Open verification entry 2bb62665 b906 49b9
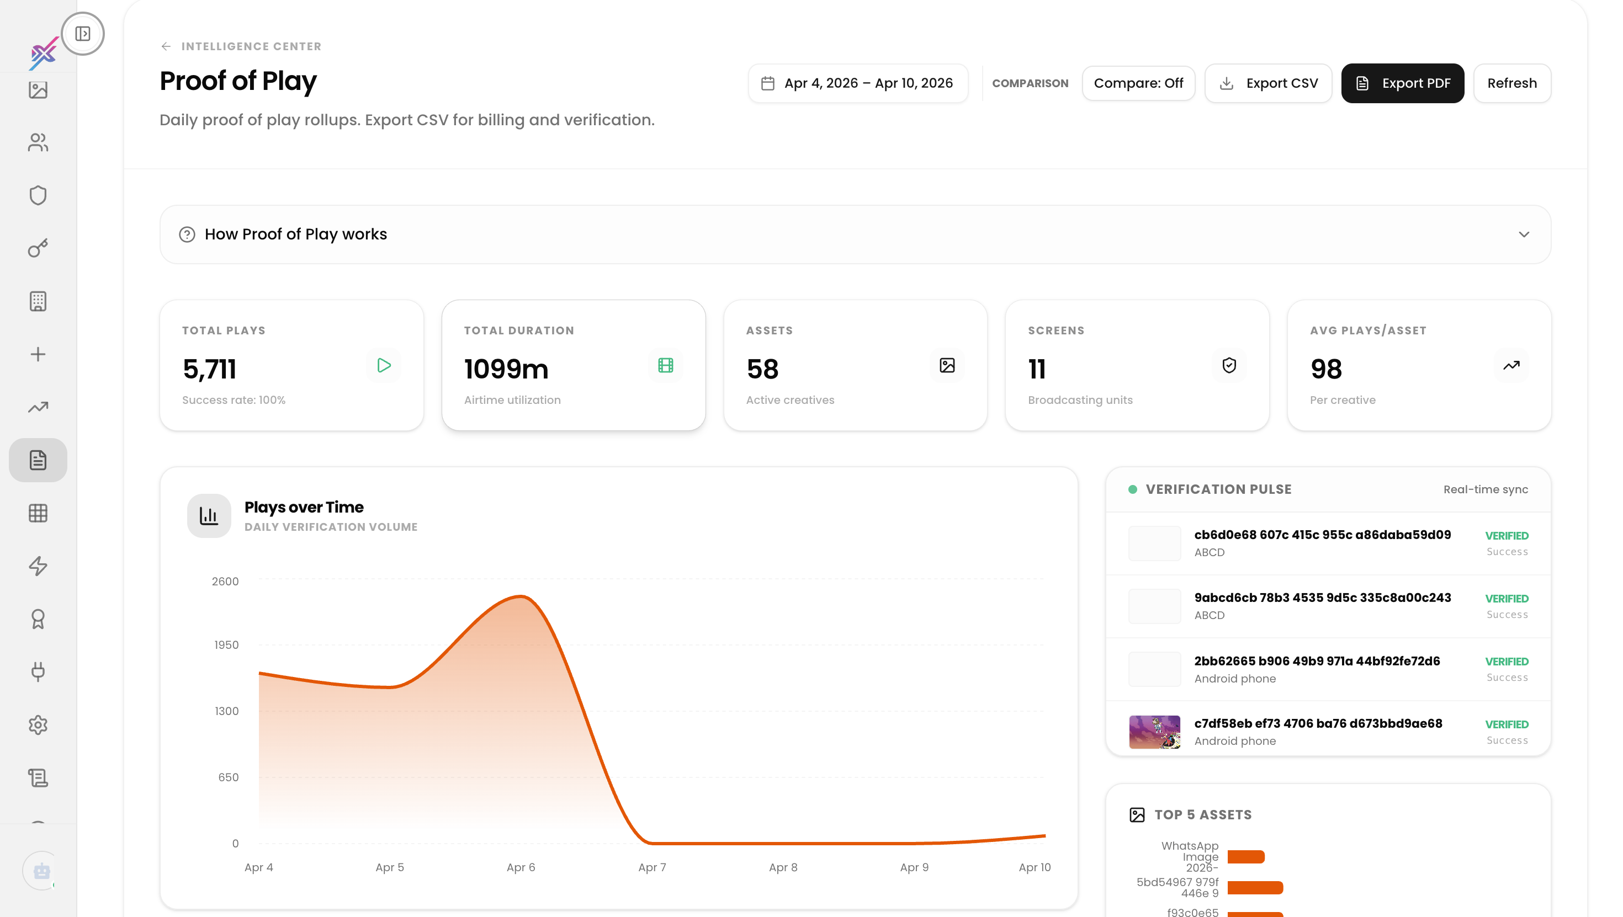The height and width of the screenshot is (917, 1623). 1328,669
